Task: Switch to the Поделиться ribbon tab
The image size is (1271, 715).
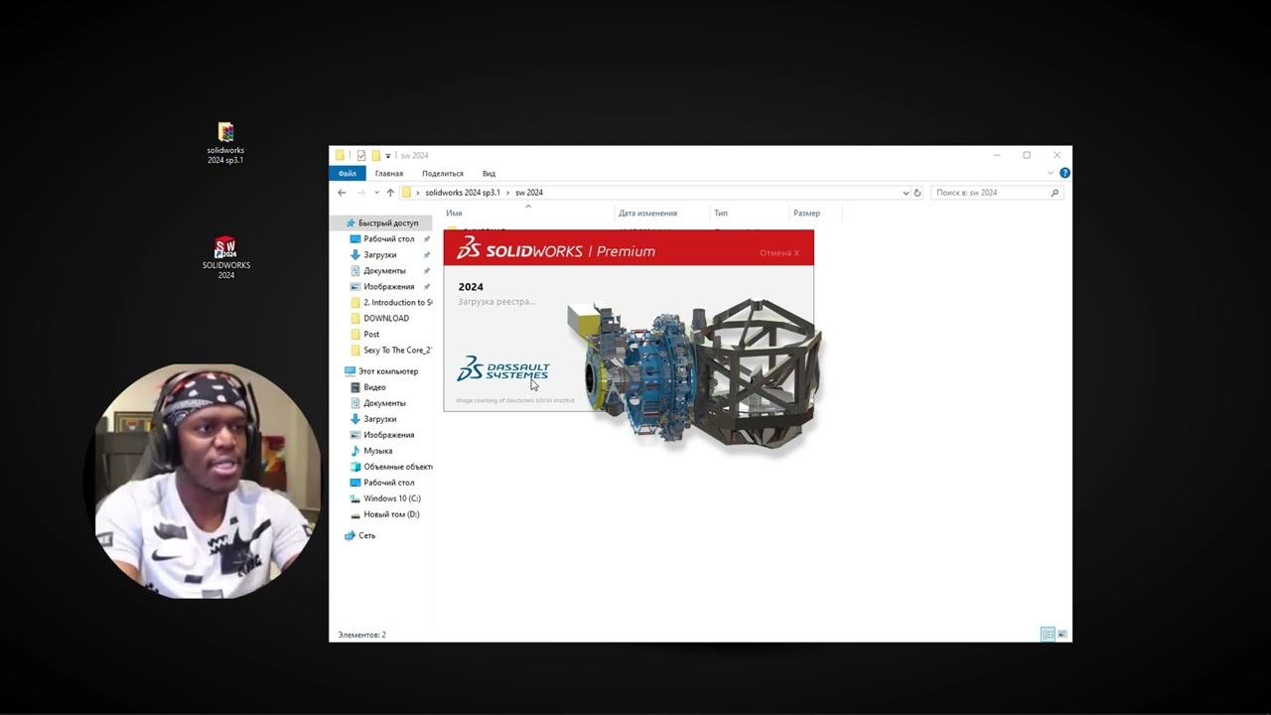Action: [x=443, y=174]
